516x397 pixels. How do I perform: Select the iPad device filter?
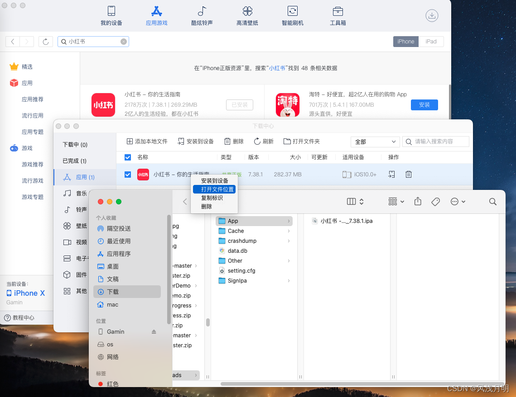pos(431,42)
